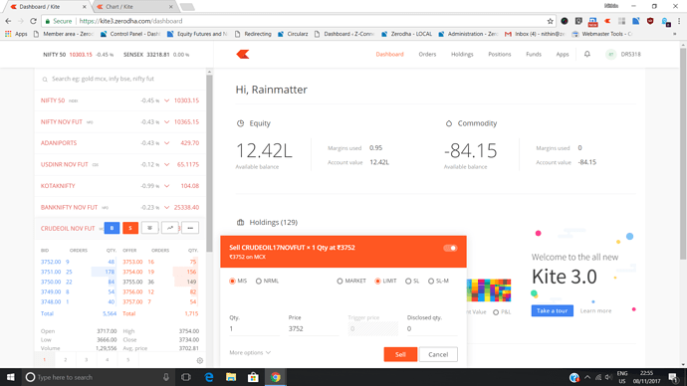Expand the ADANIPORTS row chevron

166,143
